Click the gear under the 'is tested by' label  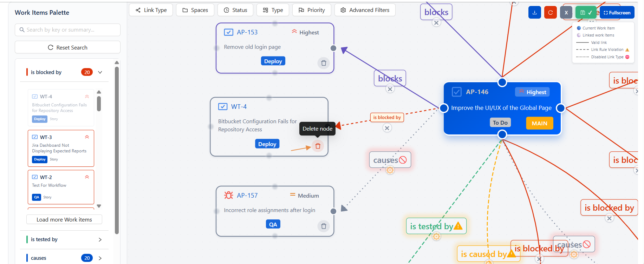click(x=436, y=237)
